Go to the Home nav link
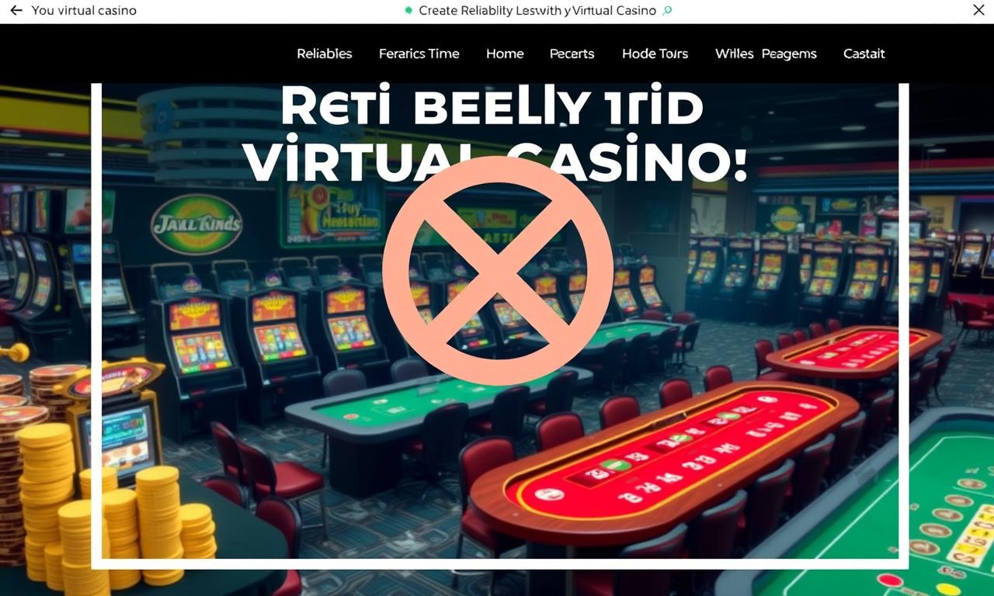This screenshot has height=596, width=994. (x=505, y=54)
